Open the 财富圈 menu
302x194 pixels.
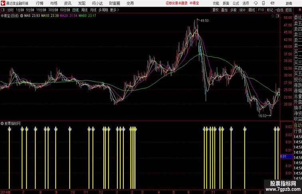point(114,3)
